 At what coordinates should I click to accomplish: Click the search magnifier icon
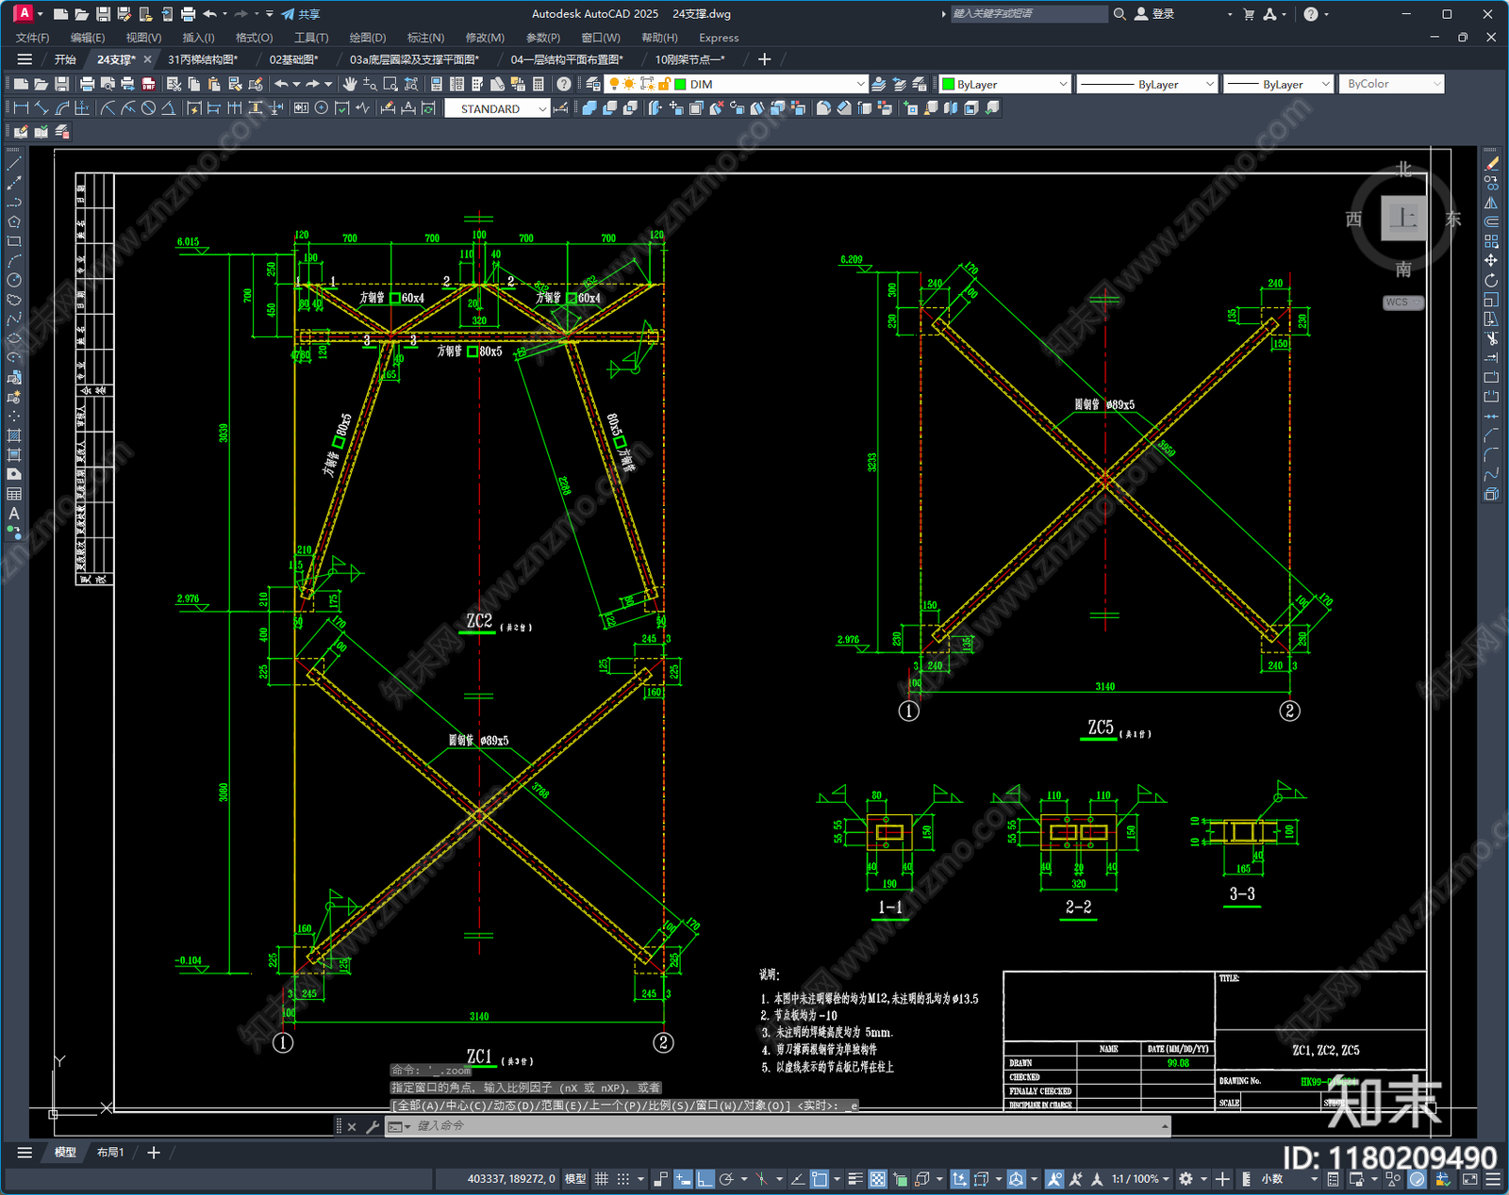(1119, 14)
